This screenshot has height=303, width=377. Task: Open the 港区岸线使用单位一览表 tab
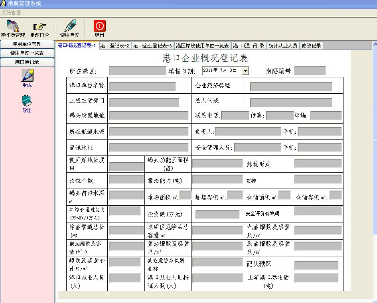pos(202,46)
